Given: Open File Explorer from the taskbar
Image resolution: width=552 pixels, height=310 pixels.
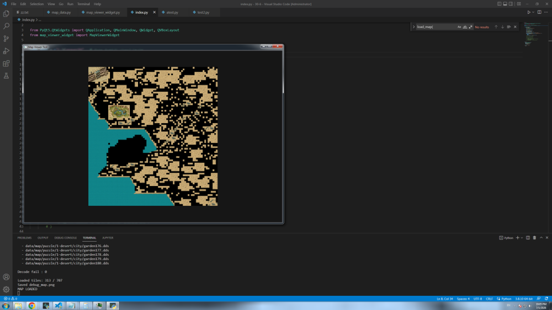Looking at the screenshot, I should [18, 306].
